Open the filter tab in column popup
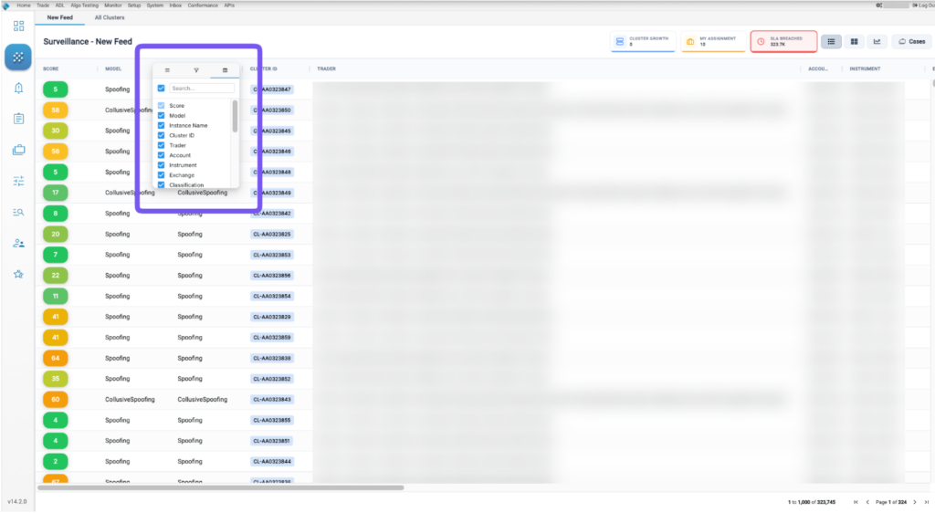This screenshot has height=513, width=935. point(196,70)
